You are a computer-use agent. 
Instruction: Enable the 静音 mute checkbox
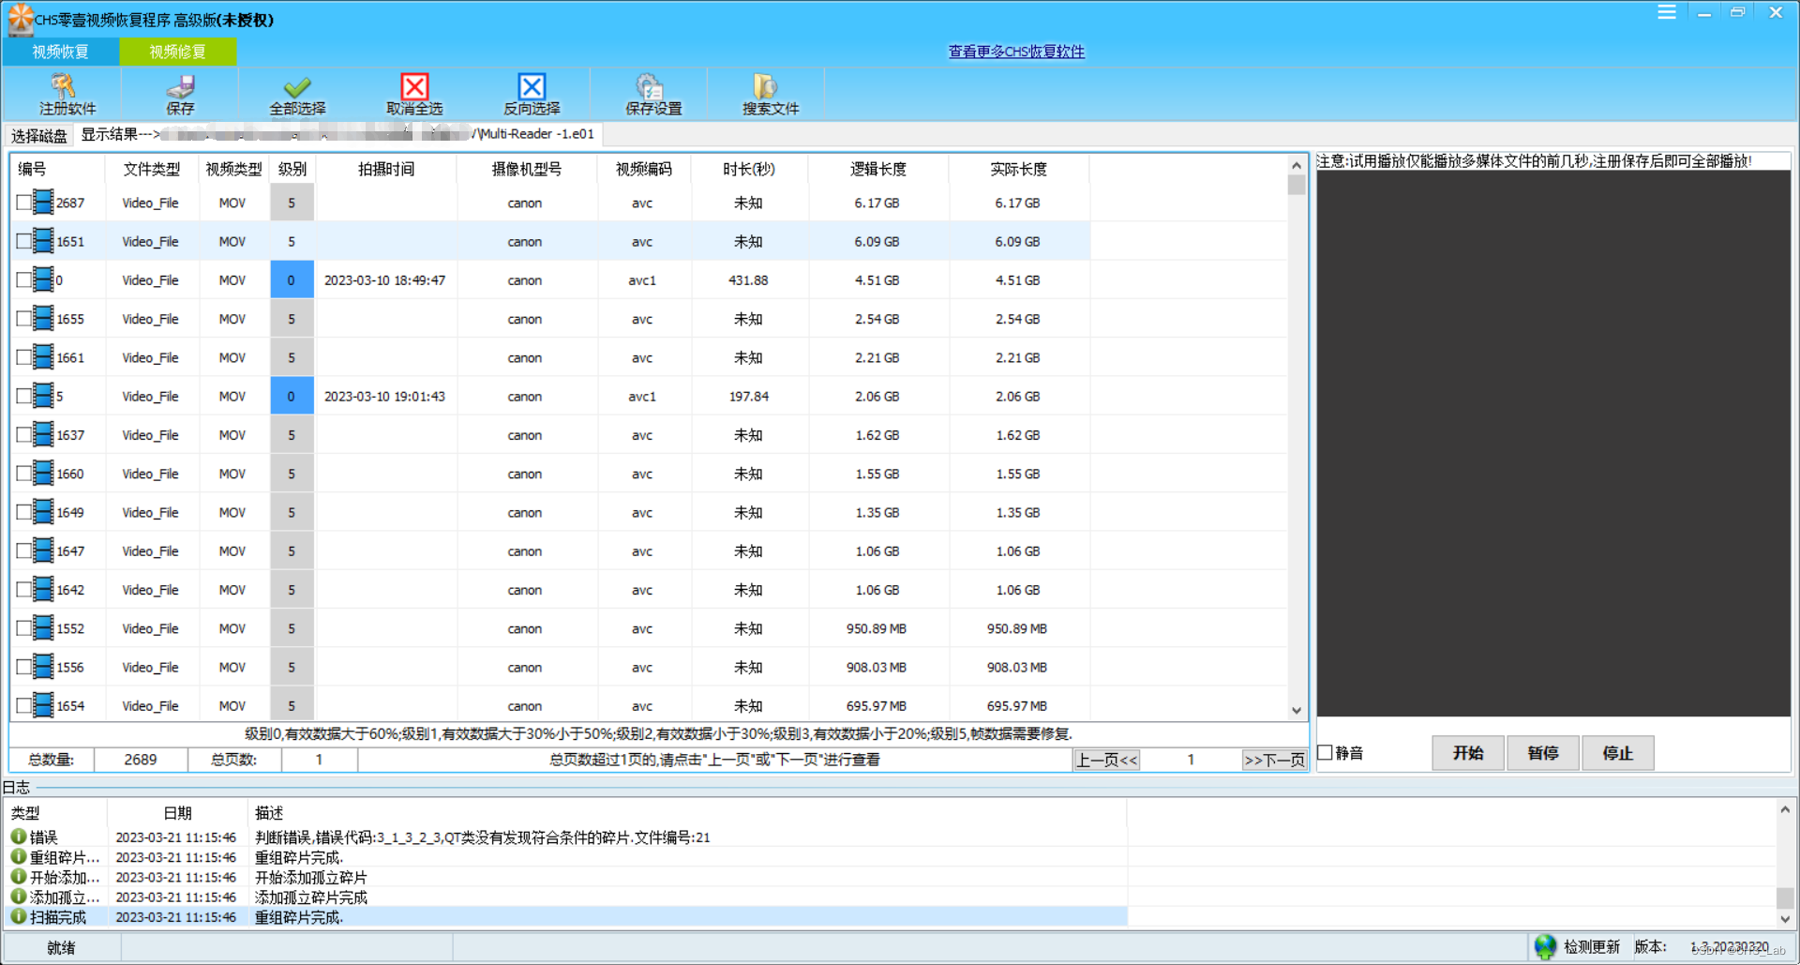click(x=1325, y=752)
